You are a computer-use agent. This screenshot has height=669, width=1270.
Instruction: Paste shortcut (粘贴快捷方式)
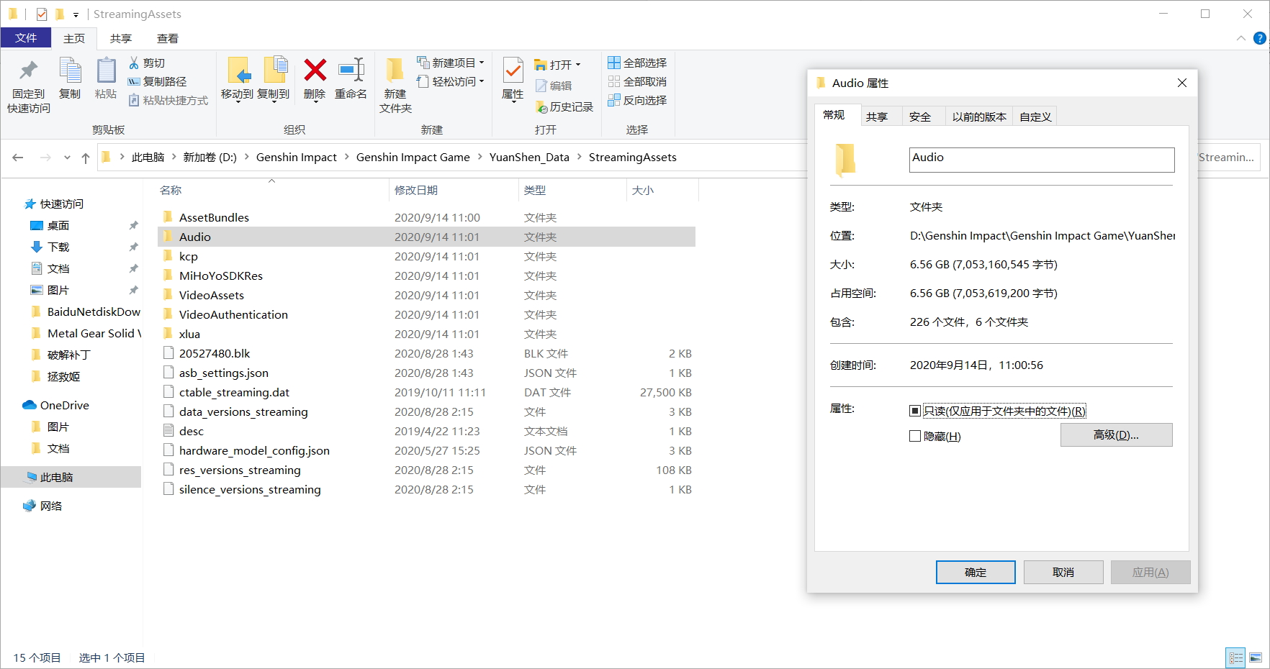[x=168, y=101]
